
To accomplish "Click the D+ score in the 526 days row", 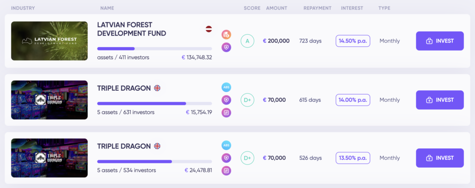I will (x=248, y=158).
